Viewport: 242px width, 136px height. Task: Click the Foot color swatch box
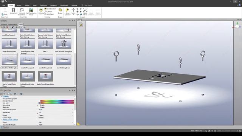pos(39,103)
